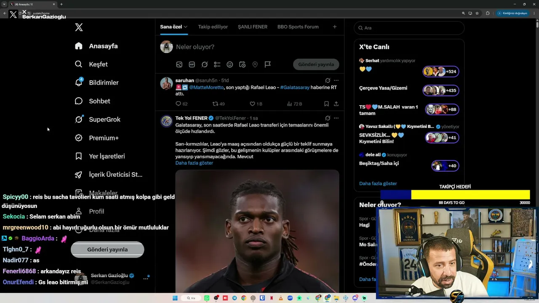539x303 pixels.
Task: Click the Ara search field on X
Action: (x=409, y=28)
